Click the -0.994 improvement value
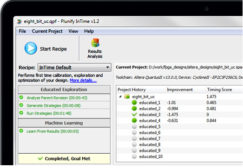 [x=172, y=109]
